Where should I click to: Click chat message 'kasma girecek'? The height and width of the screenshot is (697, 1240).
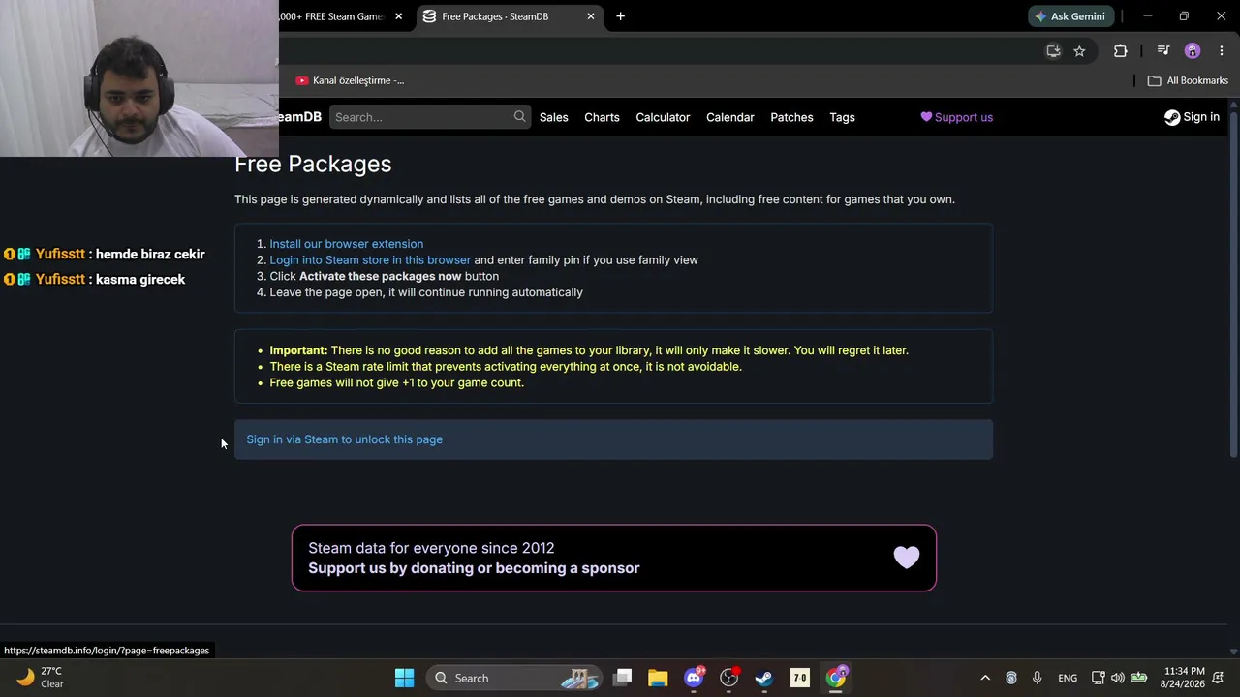pos(140,279)
